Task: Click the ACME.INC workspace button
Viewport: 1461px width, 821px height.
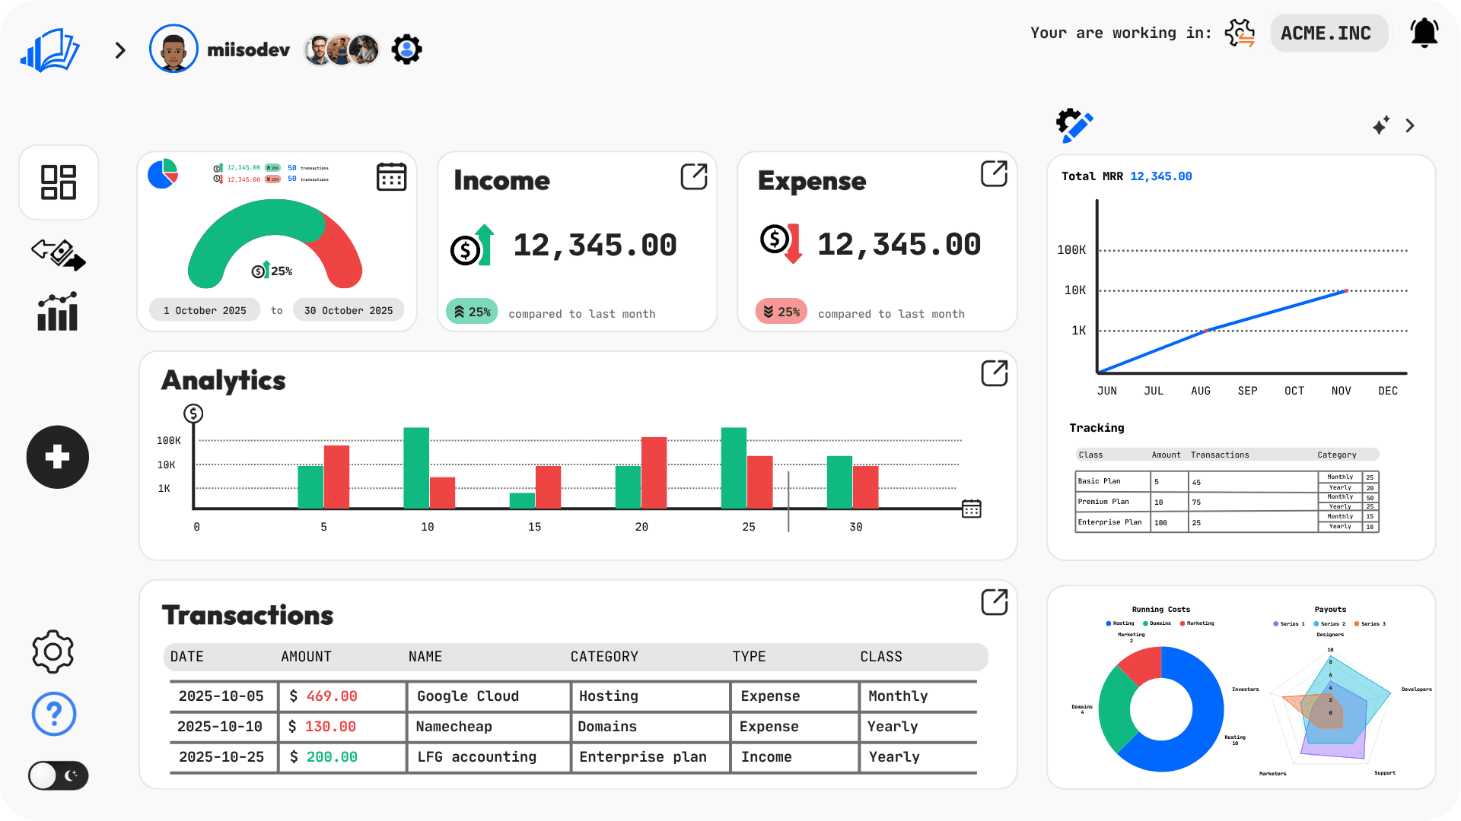Action: click(1329, 33)
